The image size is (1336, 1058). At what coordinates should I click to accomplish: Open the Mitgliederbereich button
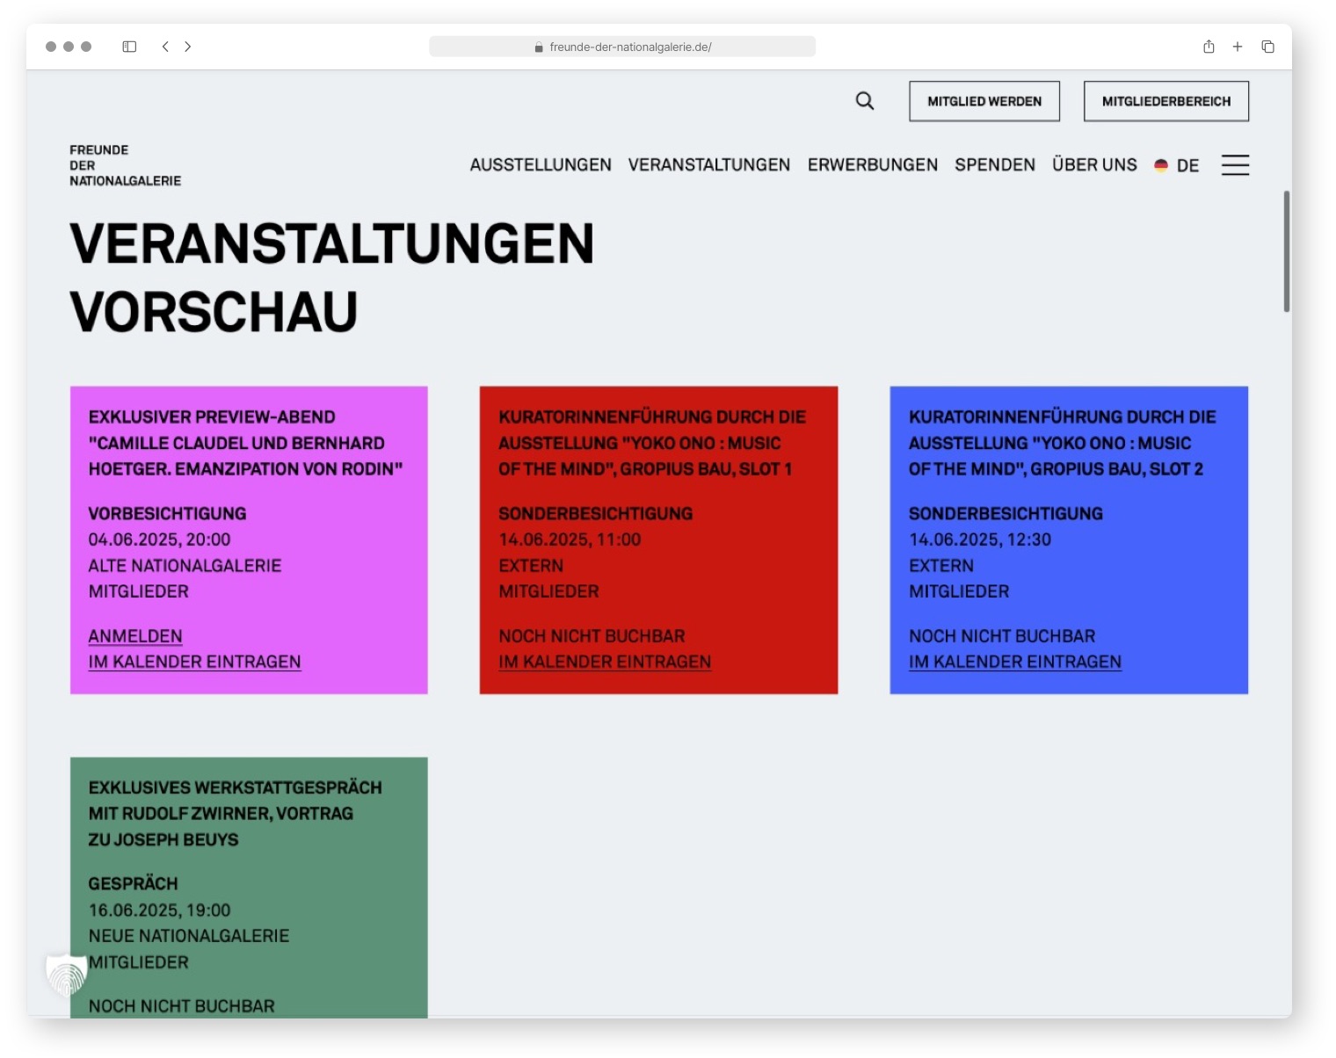(x=1166, y=101)
